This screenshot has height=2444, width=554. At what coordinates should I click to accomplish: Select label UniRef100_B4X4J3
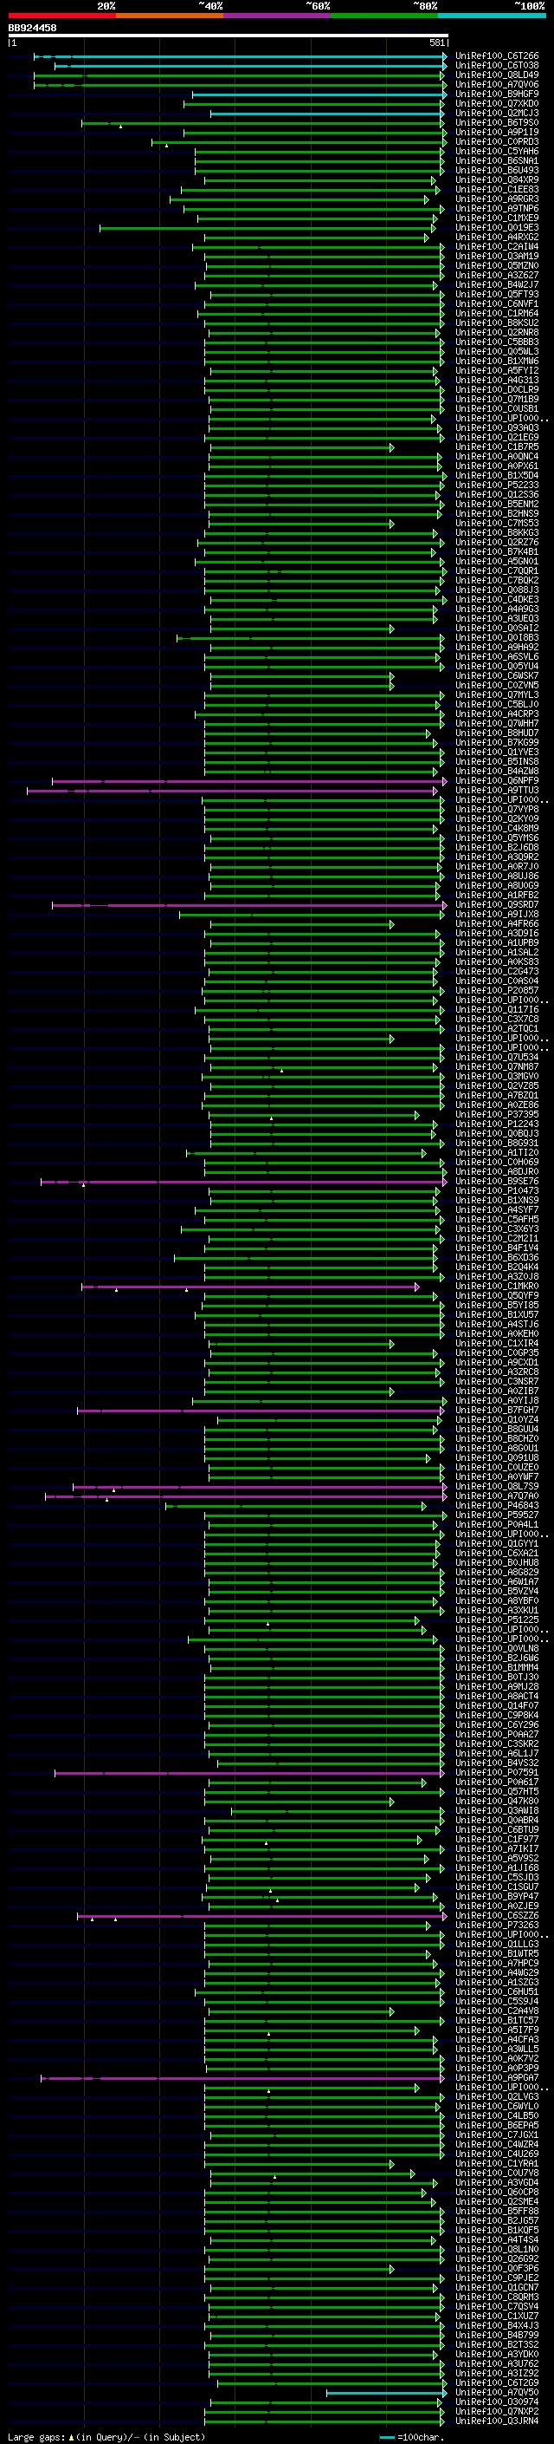[496, 2325]
